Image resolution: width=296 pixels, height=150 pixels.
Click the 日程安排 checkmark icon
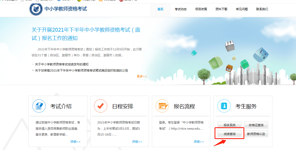point(101,106)
